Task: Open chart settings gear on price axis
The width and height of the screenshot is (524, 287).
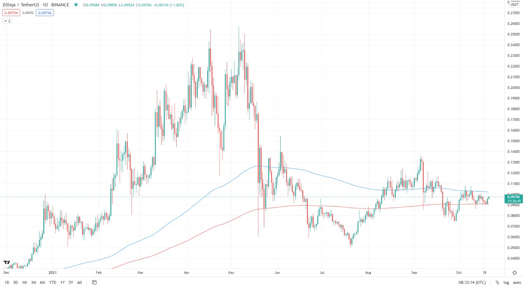Action: (514, 273)
